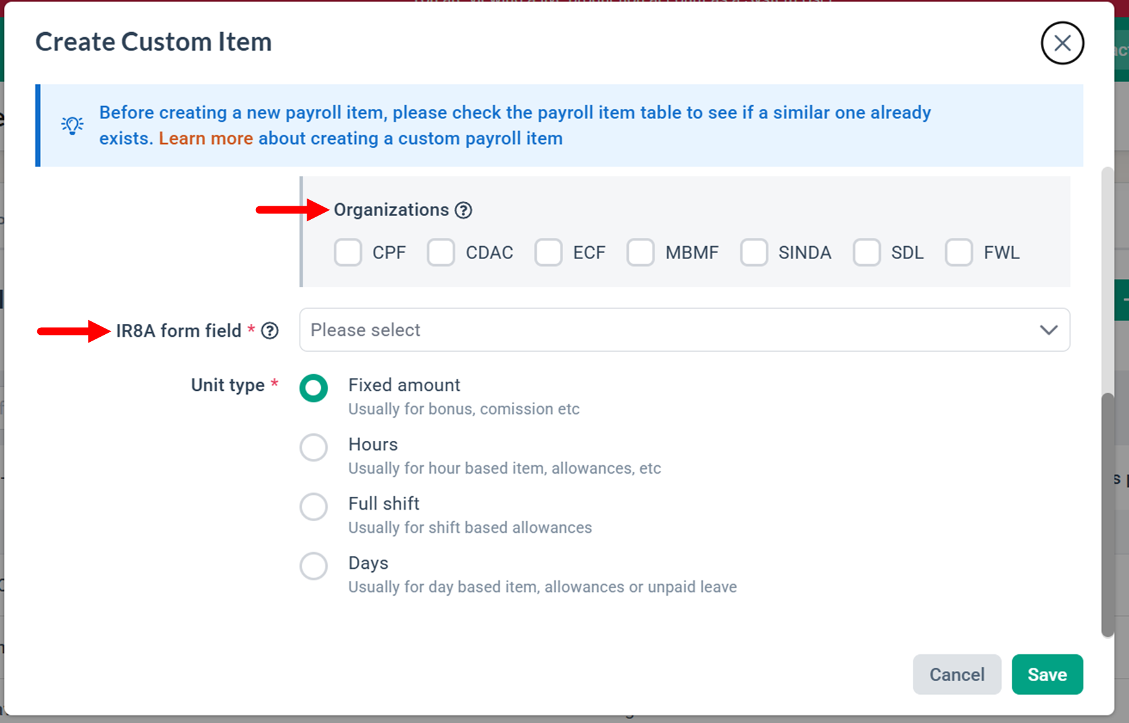1129x723 pixels.
Task: Check the FWL checkbox
Action: tap(959, 253)
